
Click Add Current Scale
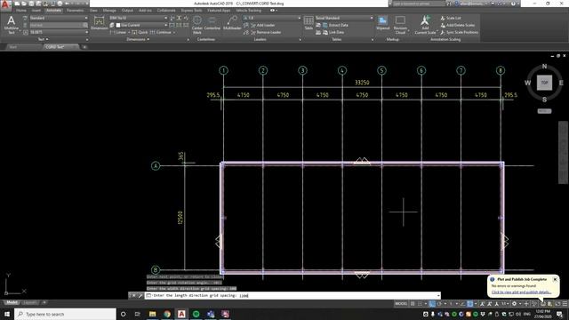pos(425,25)
